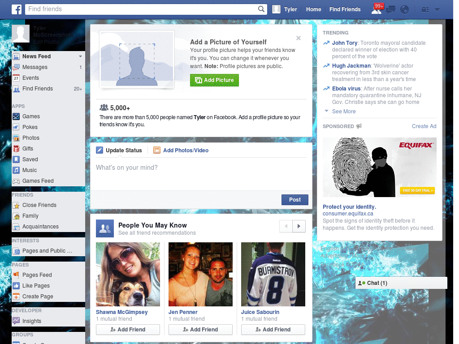459x344 pixels.
Task: Go to Home in top bar
Action: tap(313, 9)
